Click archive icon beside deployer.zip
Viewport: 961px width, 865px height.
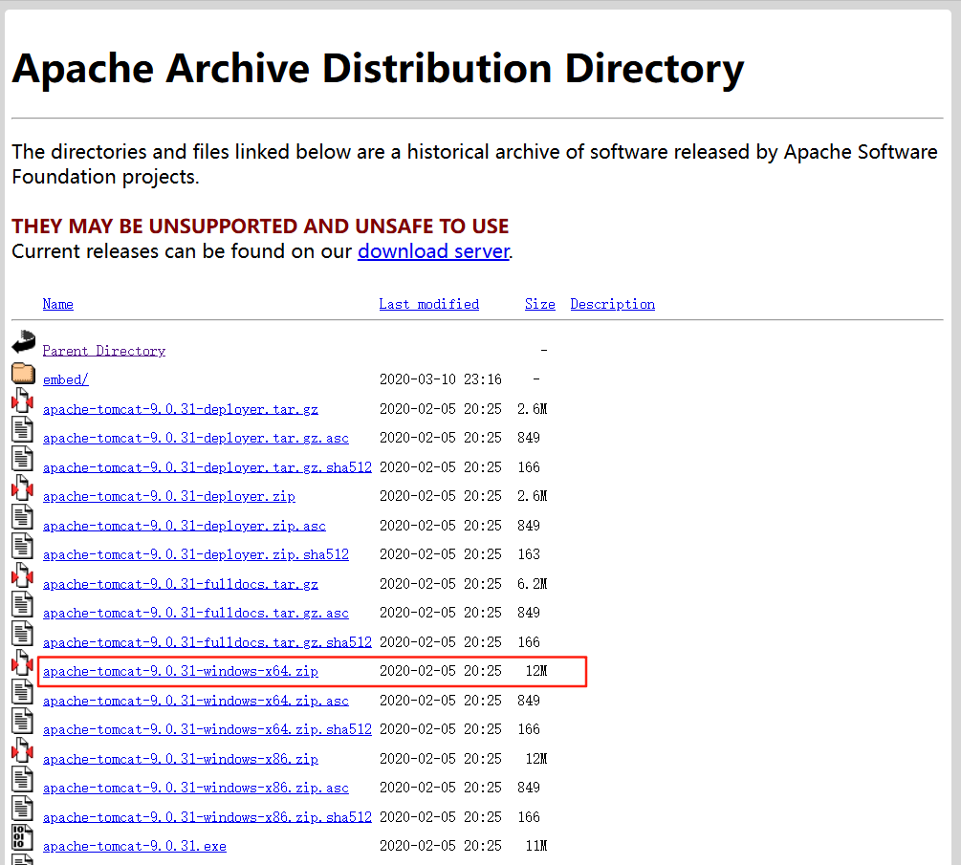point(23,488)
